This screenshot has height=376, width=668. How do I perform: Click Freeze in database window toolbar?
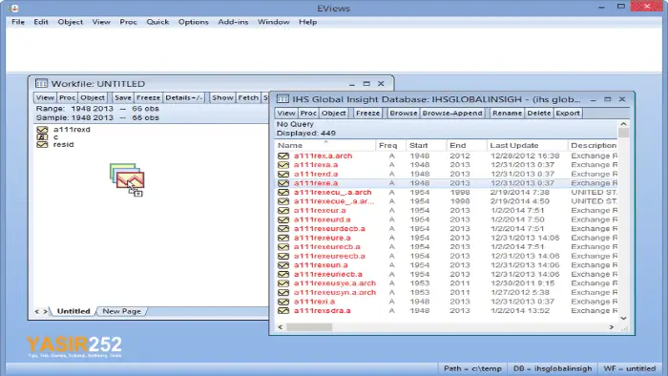coord(367,114)
